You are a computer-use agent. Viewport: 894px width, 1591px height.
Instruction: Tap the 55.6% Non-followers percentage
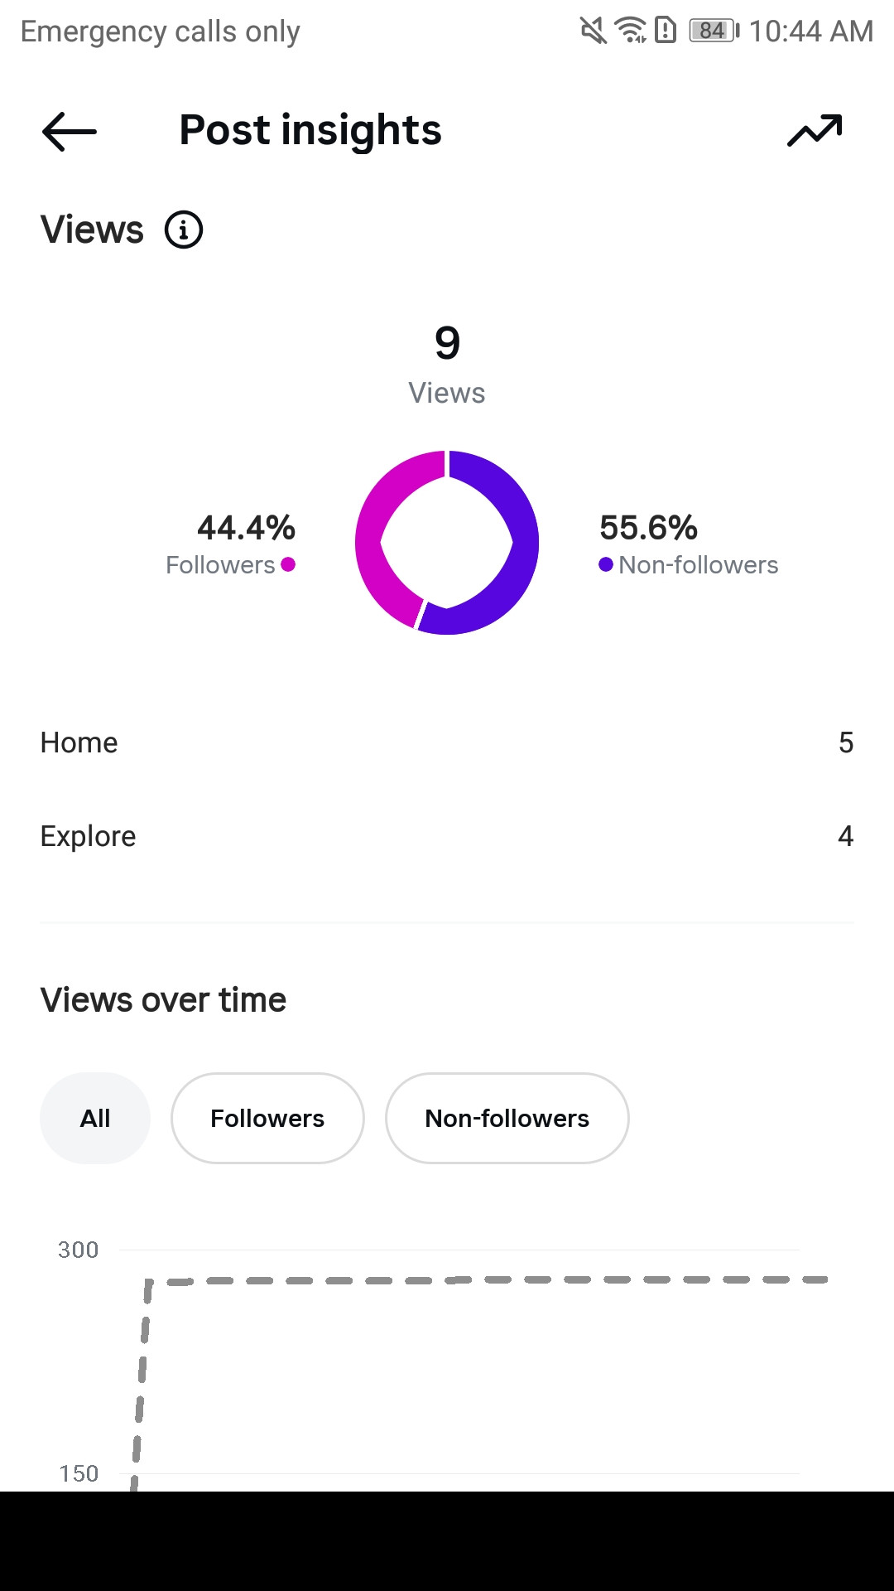[648, 528]
